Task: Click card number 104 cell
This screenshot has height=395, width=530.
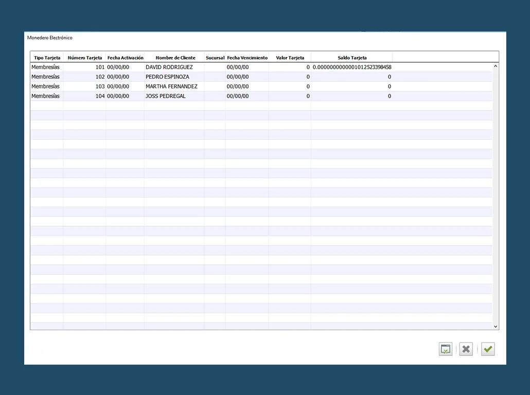Action: [x=100, y=96]
